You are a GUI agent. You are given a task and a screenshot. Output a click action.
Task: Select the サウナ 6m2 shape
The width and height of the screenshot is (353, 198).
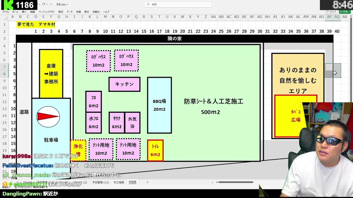117,122
